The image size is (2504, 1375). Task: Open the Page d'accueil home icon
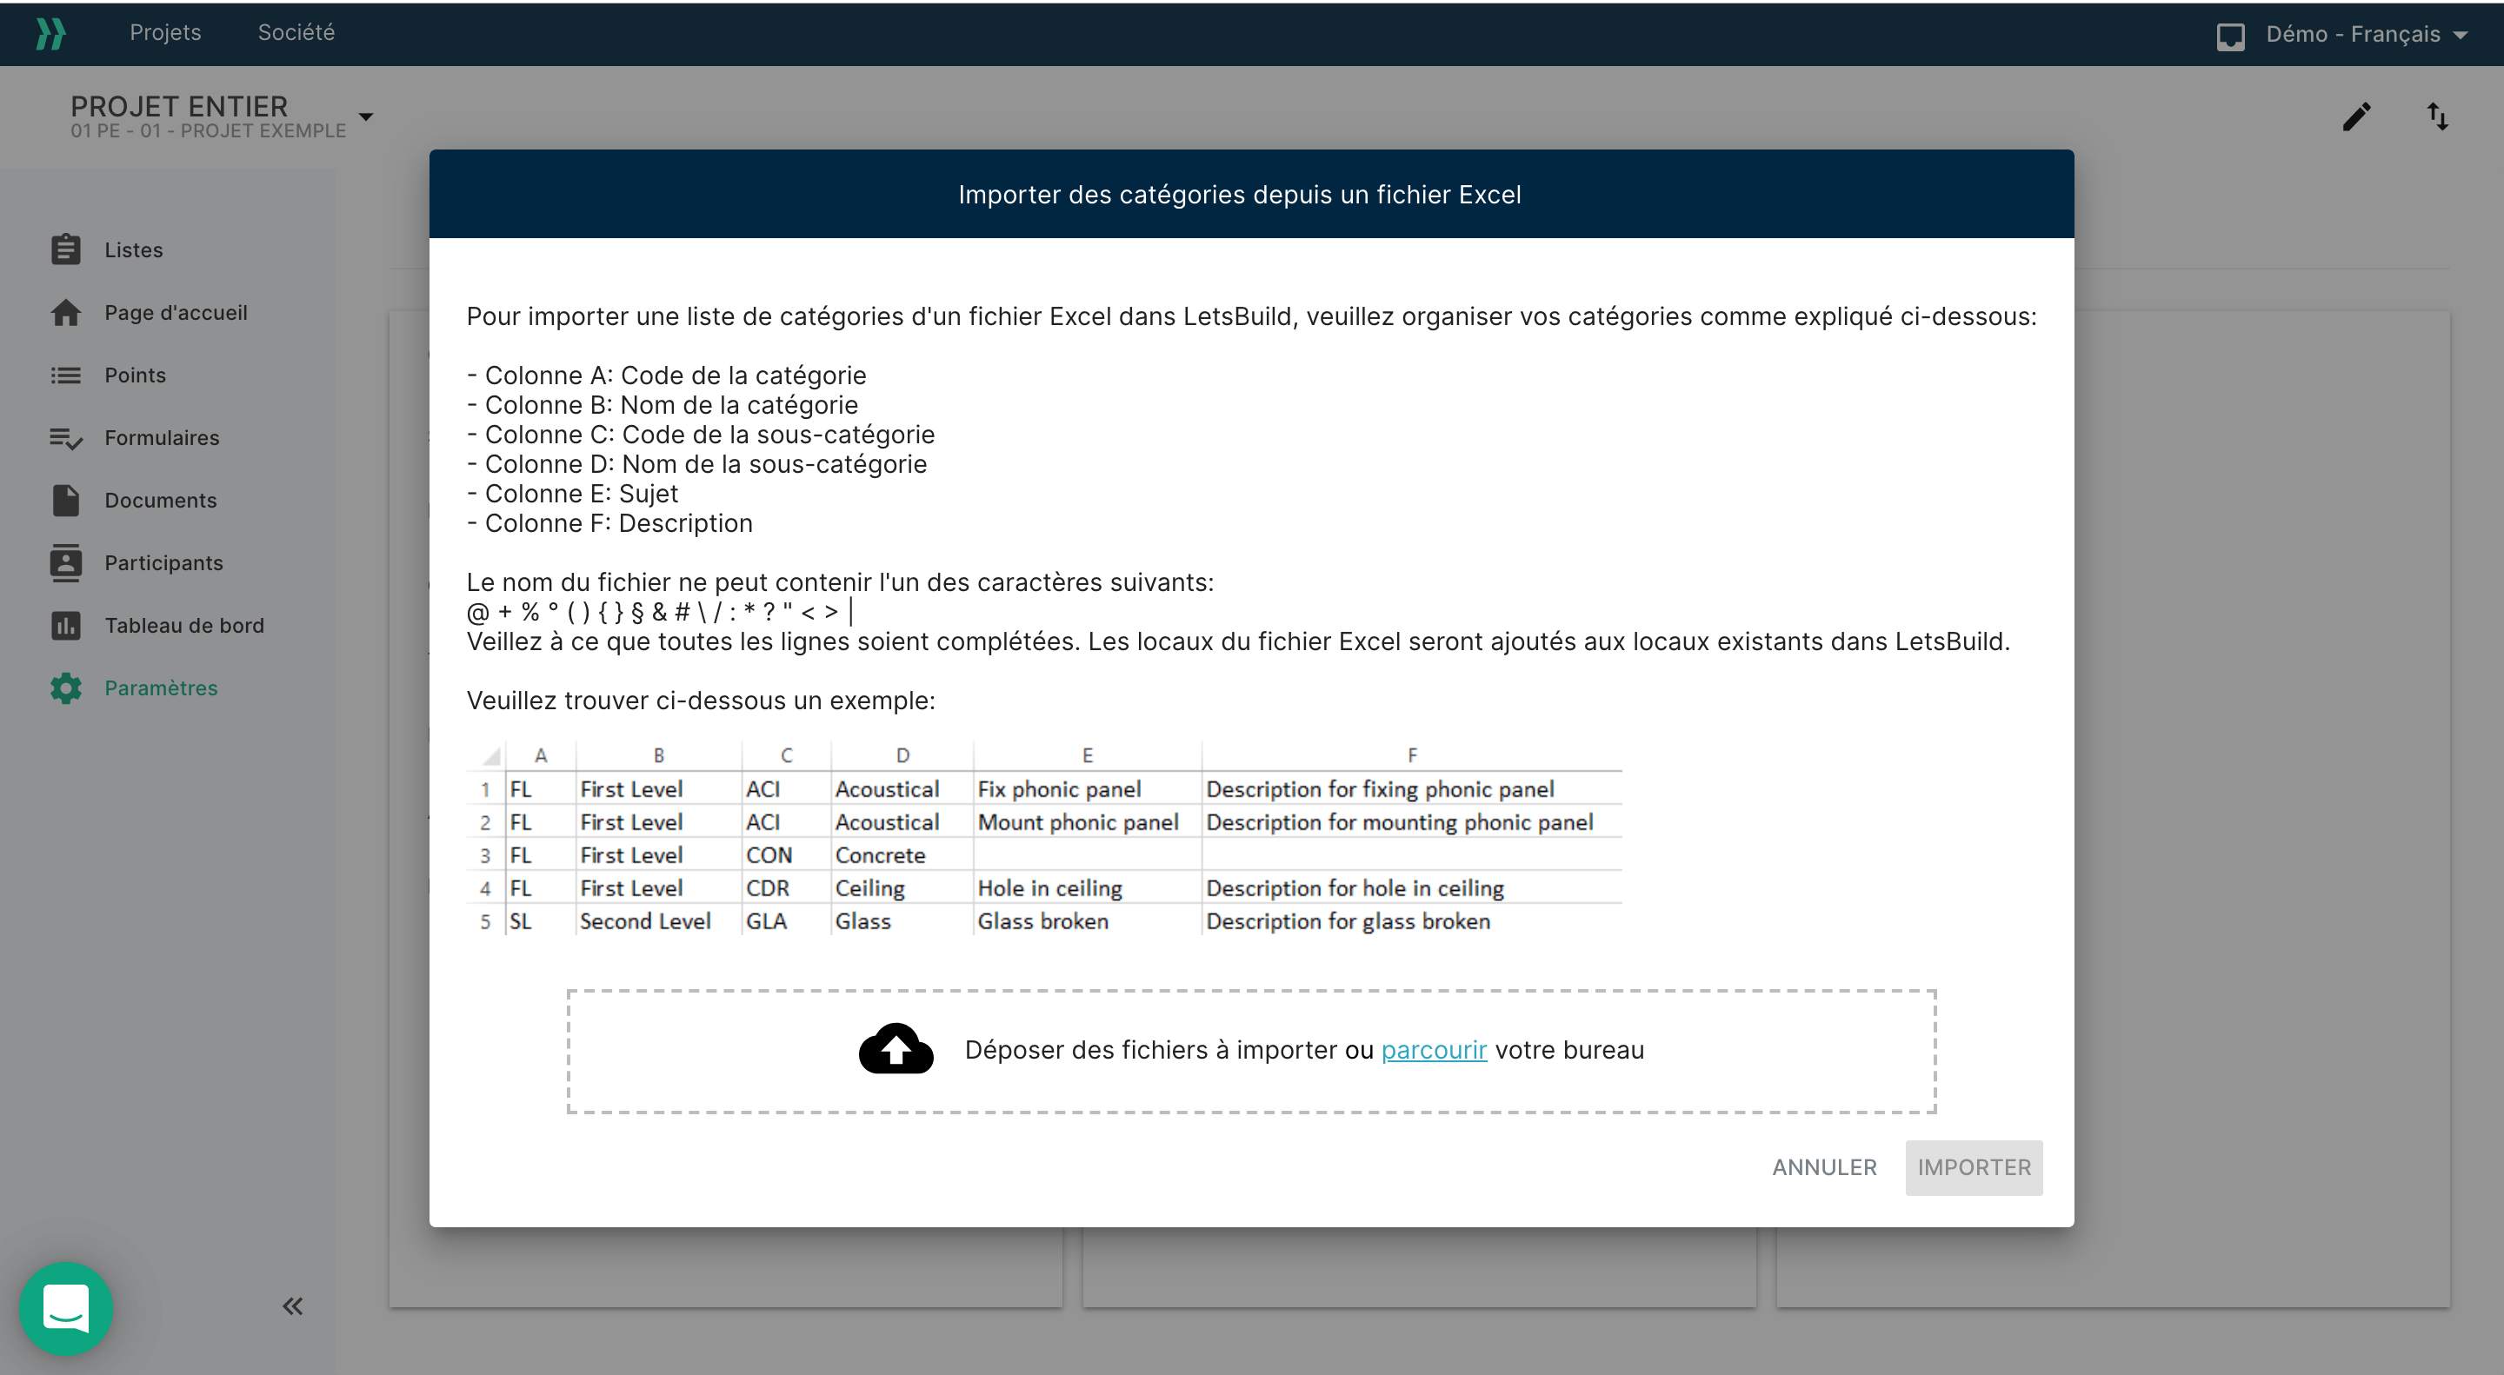pyautogui.click(x=65, y=313)
